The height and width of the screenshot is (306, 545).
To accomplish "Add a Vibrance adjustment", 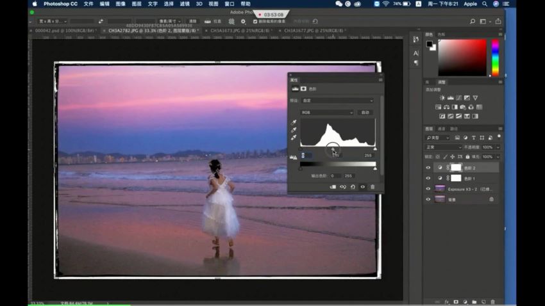I will click(475, 98).
